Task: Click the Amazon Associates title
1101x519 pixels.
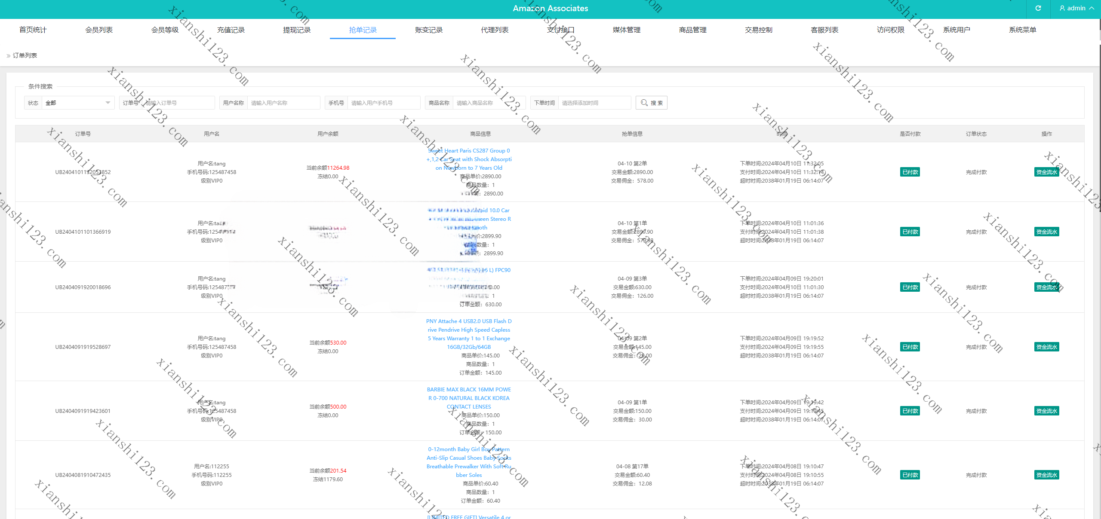Action: [x=550, y=8]
